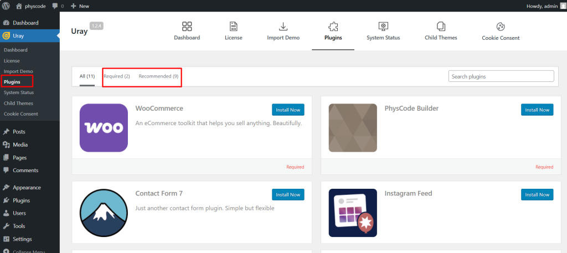
Task: Click the 'Just another contact form plugin' description
Action: tap(205, 208)
